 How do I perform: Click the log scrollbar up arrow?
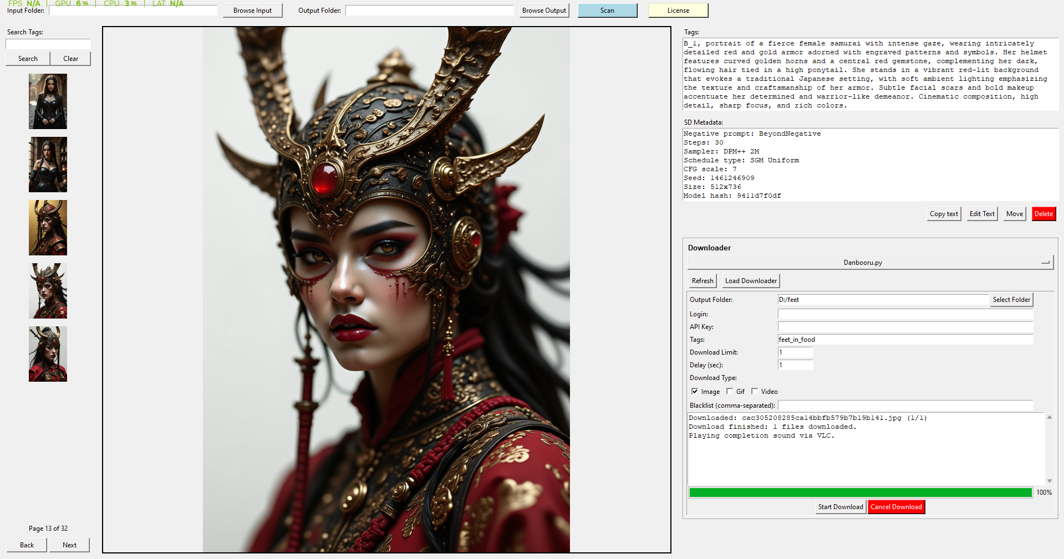point(1049,418)
